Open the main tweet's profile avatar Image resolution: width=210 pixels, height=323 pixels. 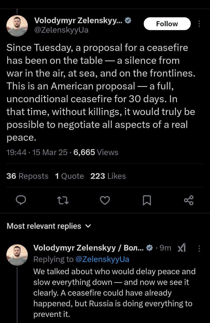(17, 26)
